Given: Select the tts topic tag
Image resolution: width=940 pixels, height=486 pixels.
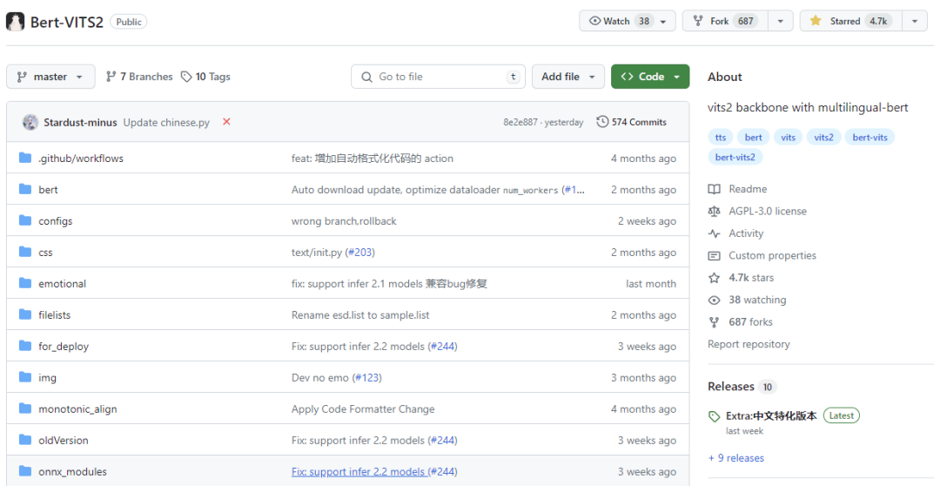Looking at the screenshot, I should [x=721, y=138].
